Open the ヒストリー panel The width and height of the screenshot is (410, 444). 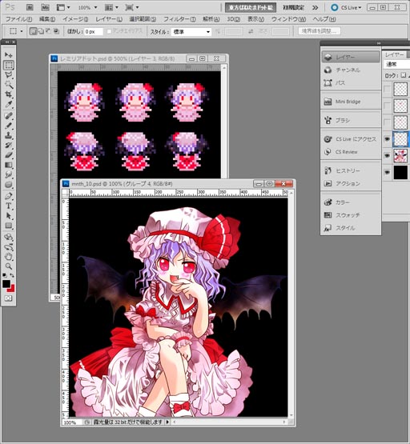[x=351, y=170]
